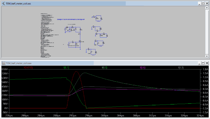Select the I(L1) trace label
Image resolution: width=210 pixels, height=119 pixels.
coord(66,68)
